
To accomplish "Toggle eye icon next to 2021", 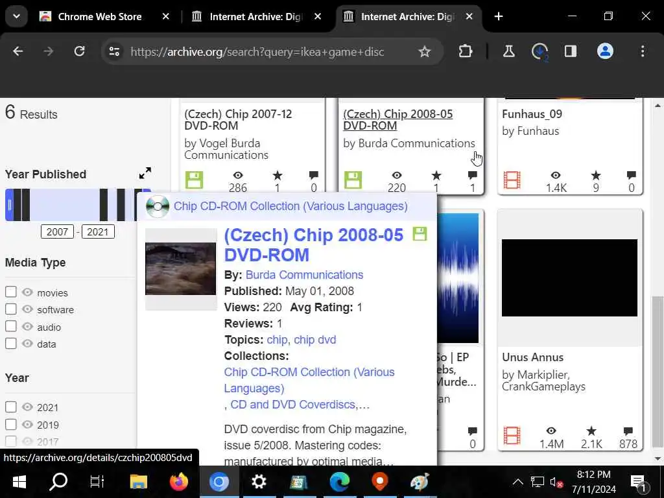I will (27, 407).
